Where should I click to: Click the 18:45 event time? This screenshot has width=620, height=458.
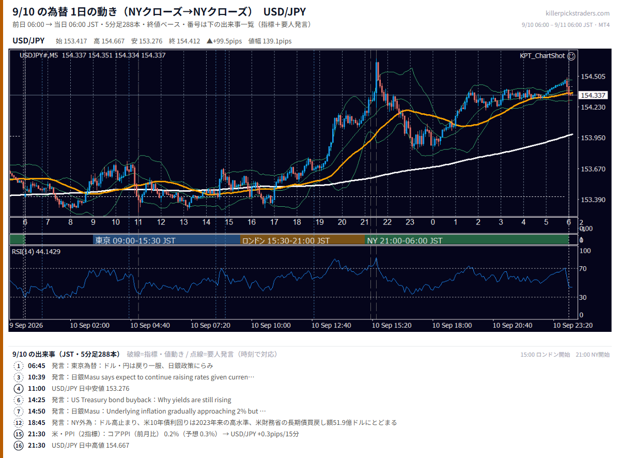tap(36, 422)
